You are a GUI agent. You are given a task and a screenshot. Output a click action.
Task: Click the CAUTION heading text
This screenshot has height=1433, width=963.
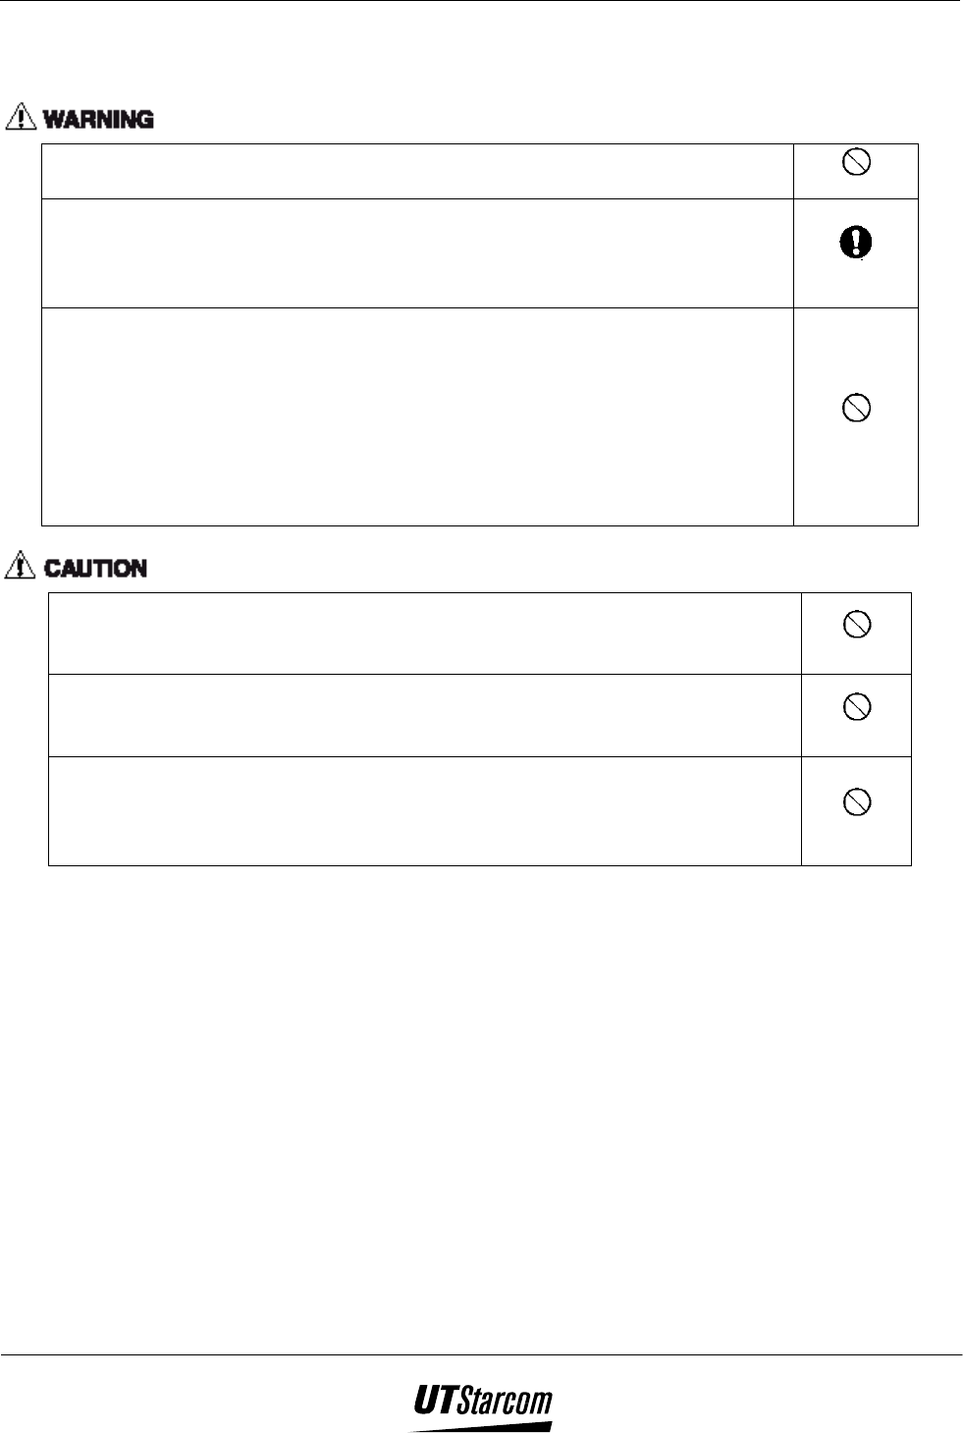coord(96,568)
